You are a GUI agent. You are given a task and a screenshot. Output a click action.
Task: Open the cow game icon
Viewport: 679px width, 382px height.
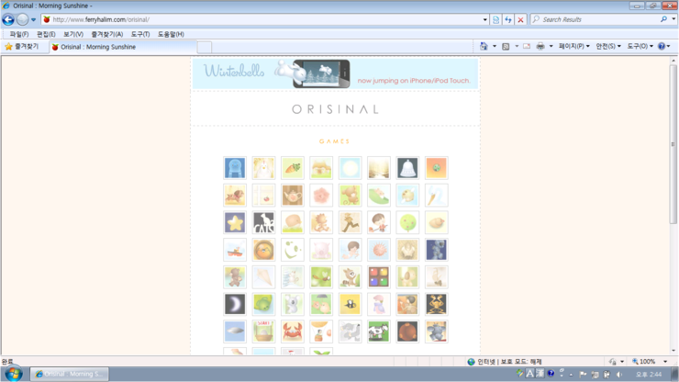[379, 331]
